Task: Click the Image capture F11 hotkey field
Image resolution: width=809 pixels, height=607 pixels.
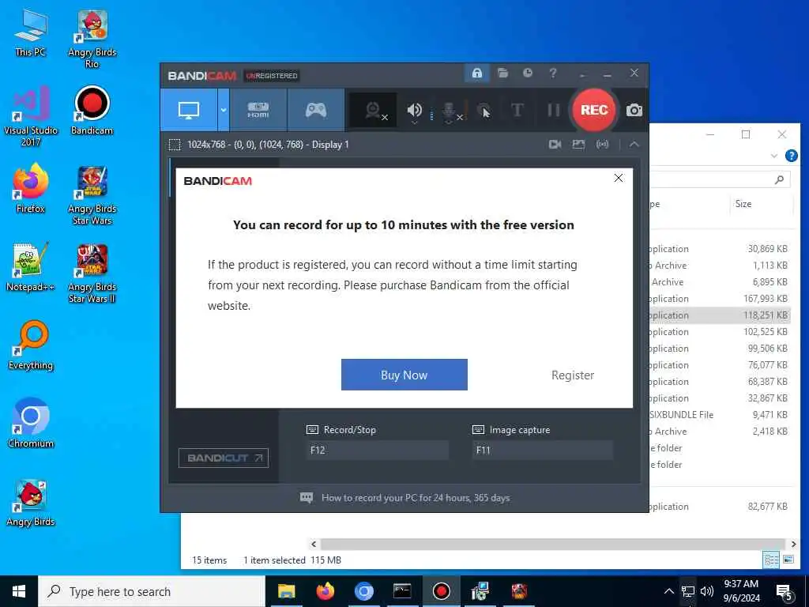Action: point(543,450)
